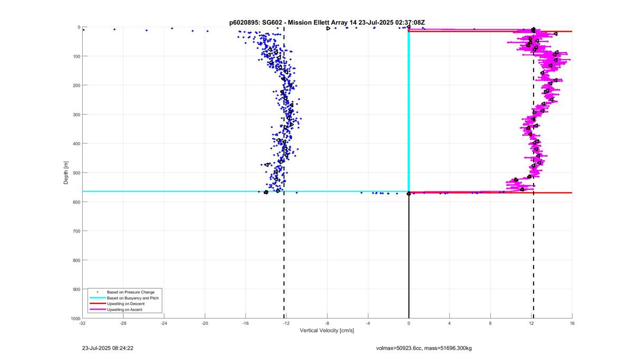Click the plot title mentioning SG602 Mission Ellett Array
This screenshot has width=632, height=358.
tap(327, 23)
